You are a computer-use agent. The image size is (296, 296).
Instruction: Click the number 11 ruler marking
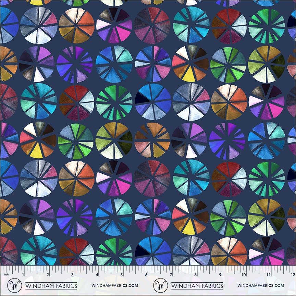[268, 275]
